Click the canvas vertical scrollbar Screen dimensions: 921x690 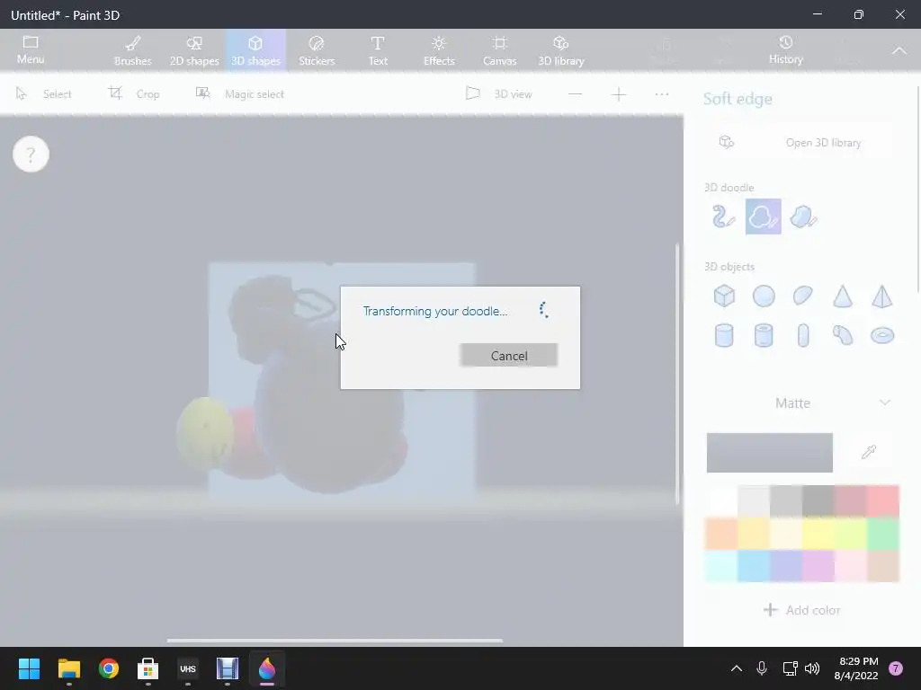[677, 374]
